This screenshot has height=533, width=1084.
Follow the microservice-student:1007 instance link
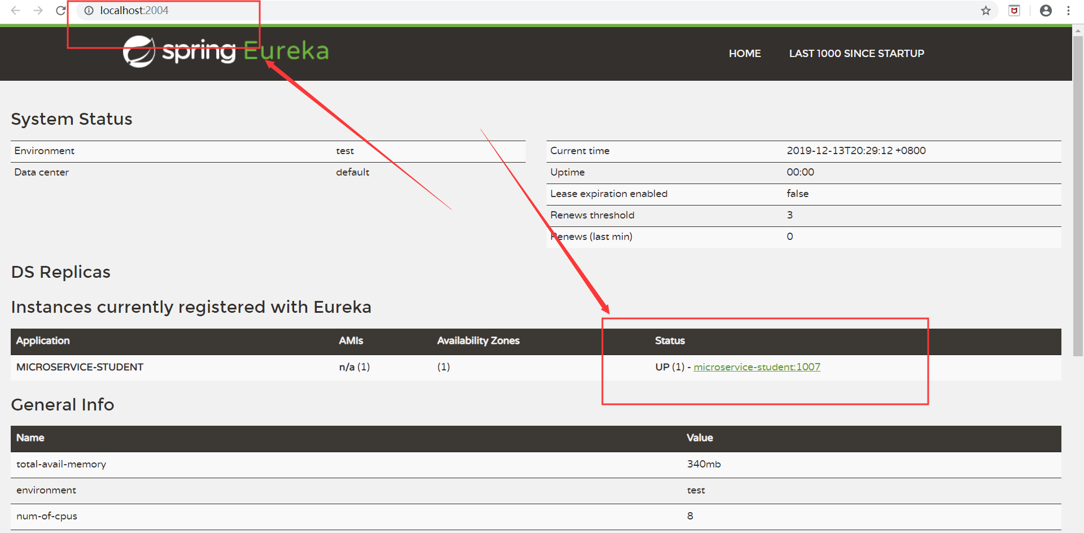[757, 367]
